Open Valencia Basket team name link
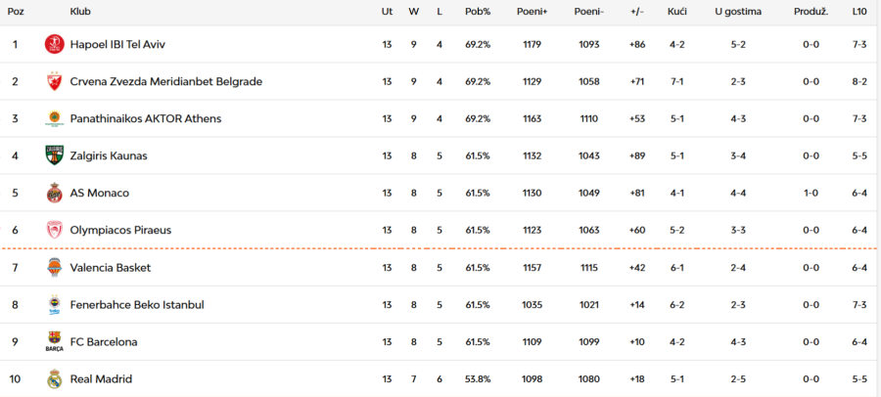Image resolution: width=881 pixels, height=397 pixels. coord(110,267)
